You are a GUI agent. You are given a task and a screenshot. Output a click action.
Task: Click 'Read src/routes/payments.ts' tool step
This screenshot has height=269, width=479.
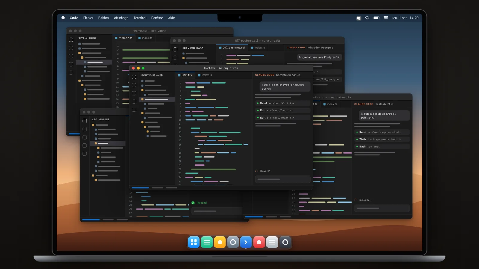[382, 132]
